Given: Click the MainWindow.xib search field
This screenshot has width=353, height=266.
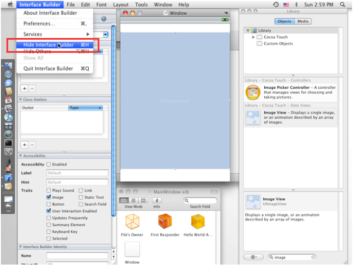Looking at the screenshot, I should 200,200.
